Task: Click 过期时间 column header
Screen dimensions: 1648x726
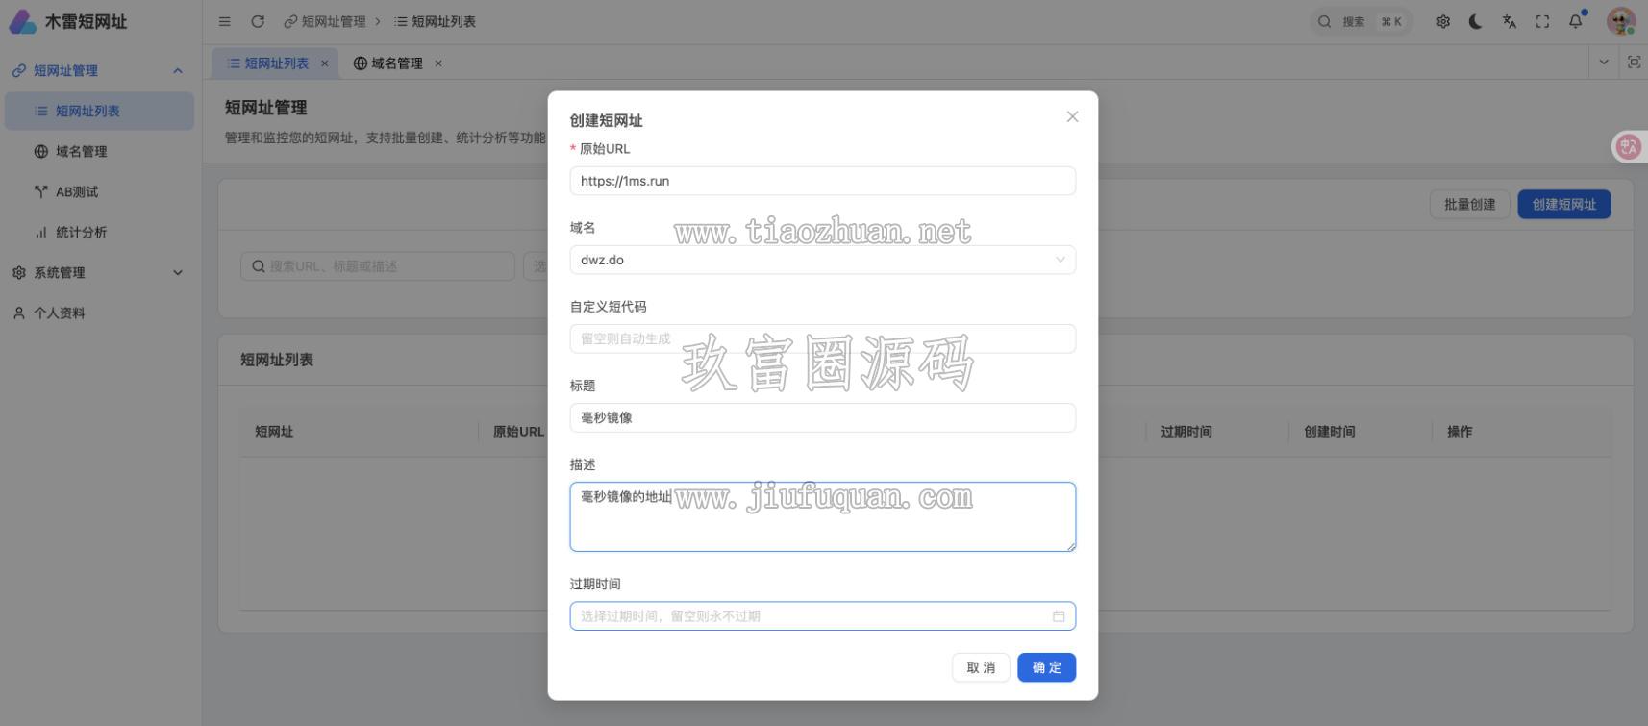Action: 1186,432
